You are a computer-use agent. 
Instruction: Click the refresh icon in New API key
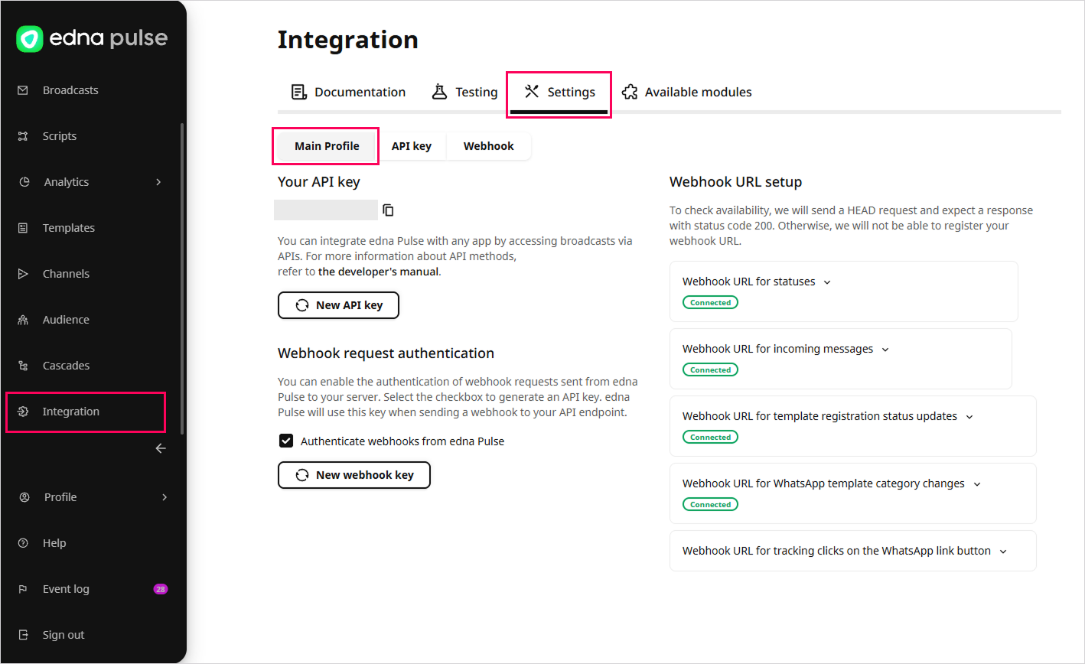[x=303, y=305]
